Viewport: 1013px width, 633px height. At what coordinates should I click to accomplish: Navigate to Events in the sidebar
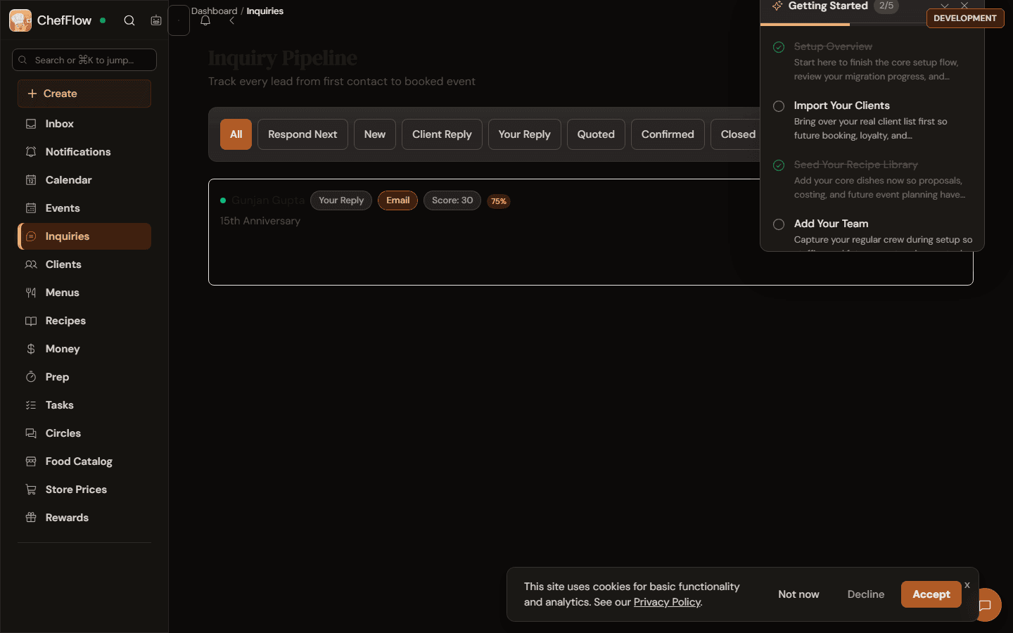coord(84,208)
